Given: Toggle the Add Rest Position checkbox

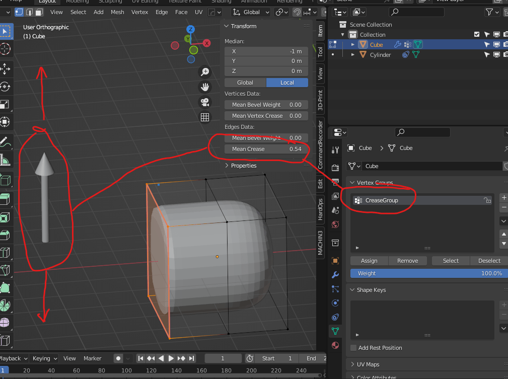Looking at the screenshot, I should click(354, 348).
